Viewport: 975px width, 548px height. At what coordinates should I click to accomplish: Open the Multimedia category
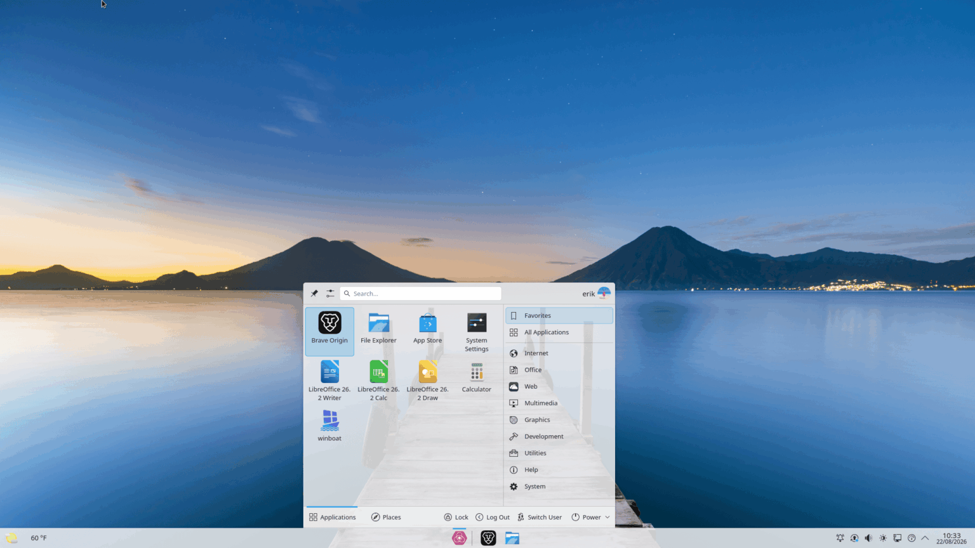click(x=559, y=403)
